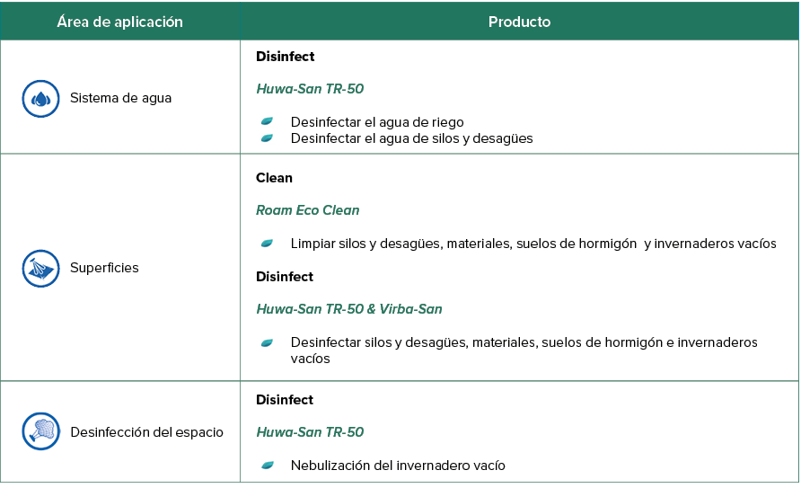This screenshot has width=801, height=488.
Task: Click the Clean heading in the Superficies row
Action: tap(274, 178)
